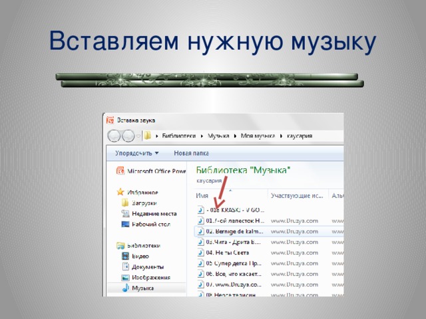Image resolution: width=426 pixels, height=319 pixels.
Task: Expand the arrow before каусария breadcrumb
Action: (x=281, y=136)
